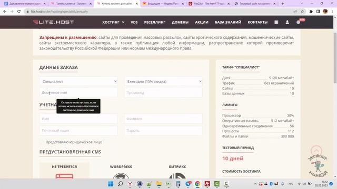337x189 pixels.
Task: Close the 'Купить хостинг для сайта' tab
Action: pos(136,4)
